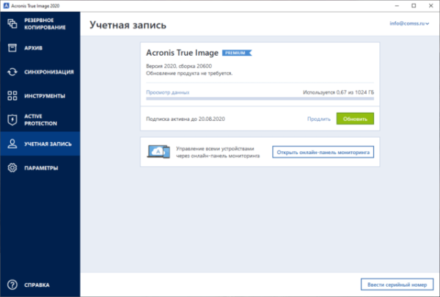The width and height of the screenshot is (440, 297).
Task: Click the account person icon
Action: pos(12,144)
